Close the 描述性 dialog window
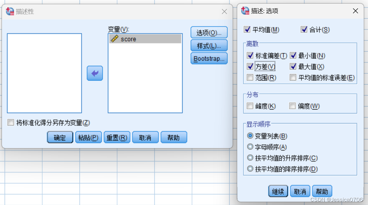The height and width of the screenshot is (205, 368). click(x=224, y=12)
